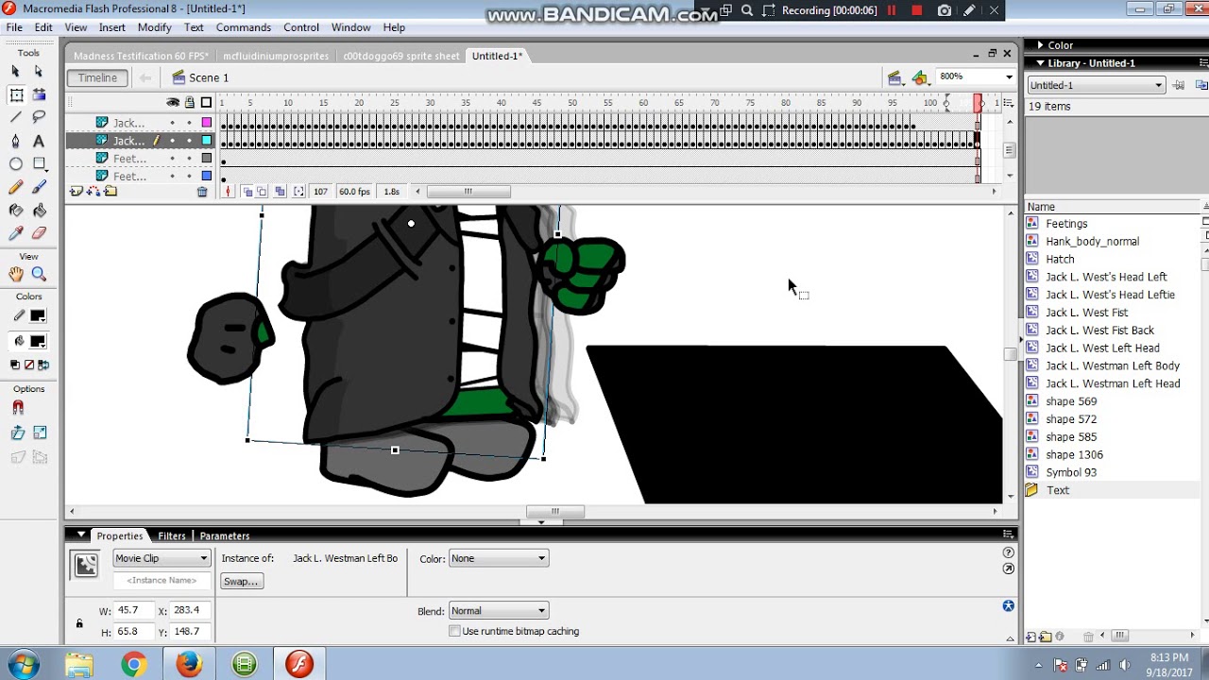Image resolution: width=1209 pixels, height=680 pixels.
Task: Click the Modify Onion Markers button
Action: click(298, 192)
